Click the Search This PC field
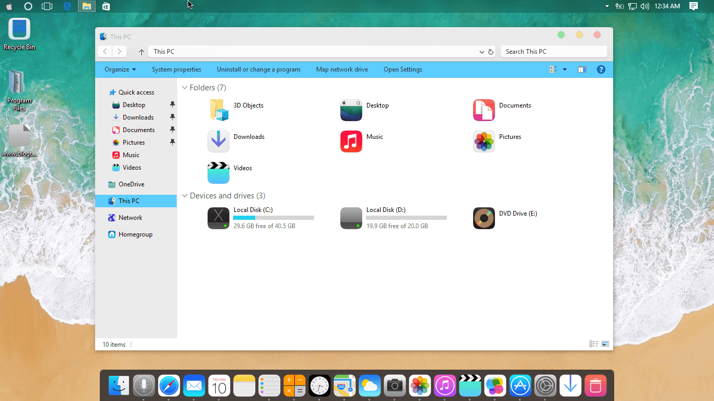Image resolution: width=714 pixels, height=401 pixels. (554, 52)
